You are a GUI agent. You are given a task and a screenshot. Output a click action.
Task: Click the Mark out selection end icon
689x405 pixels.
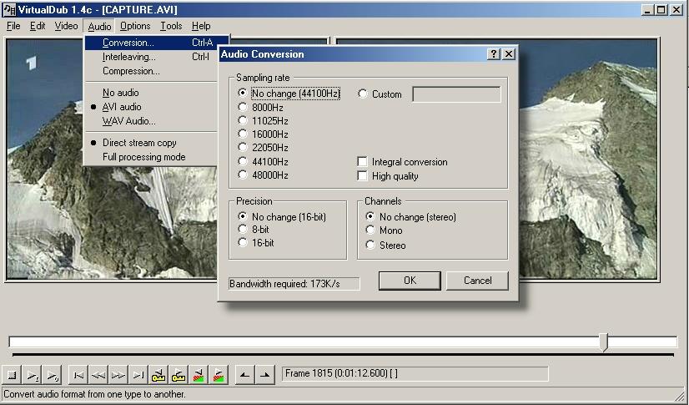(264, 375)
